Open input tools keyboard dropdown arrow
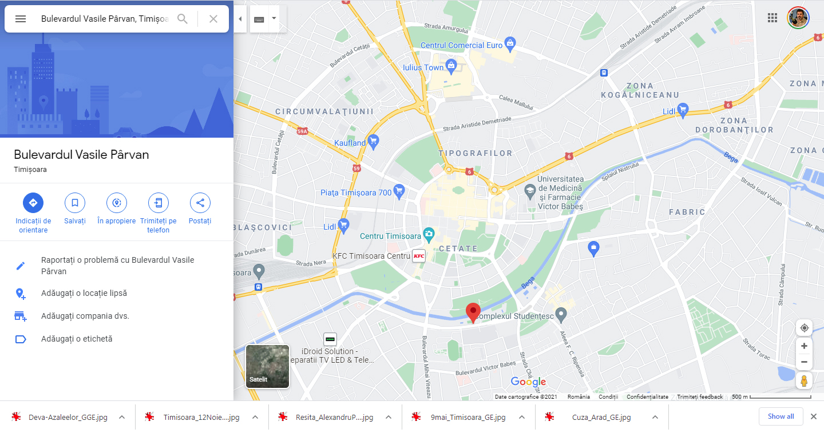 coord(274,18)
